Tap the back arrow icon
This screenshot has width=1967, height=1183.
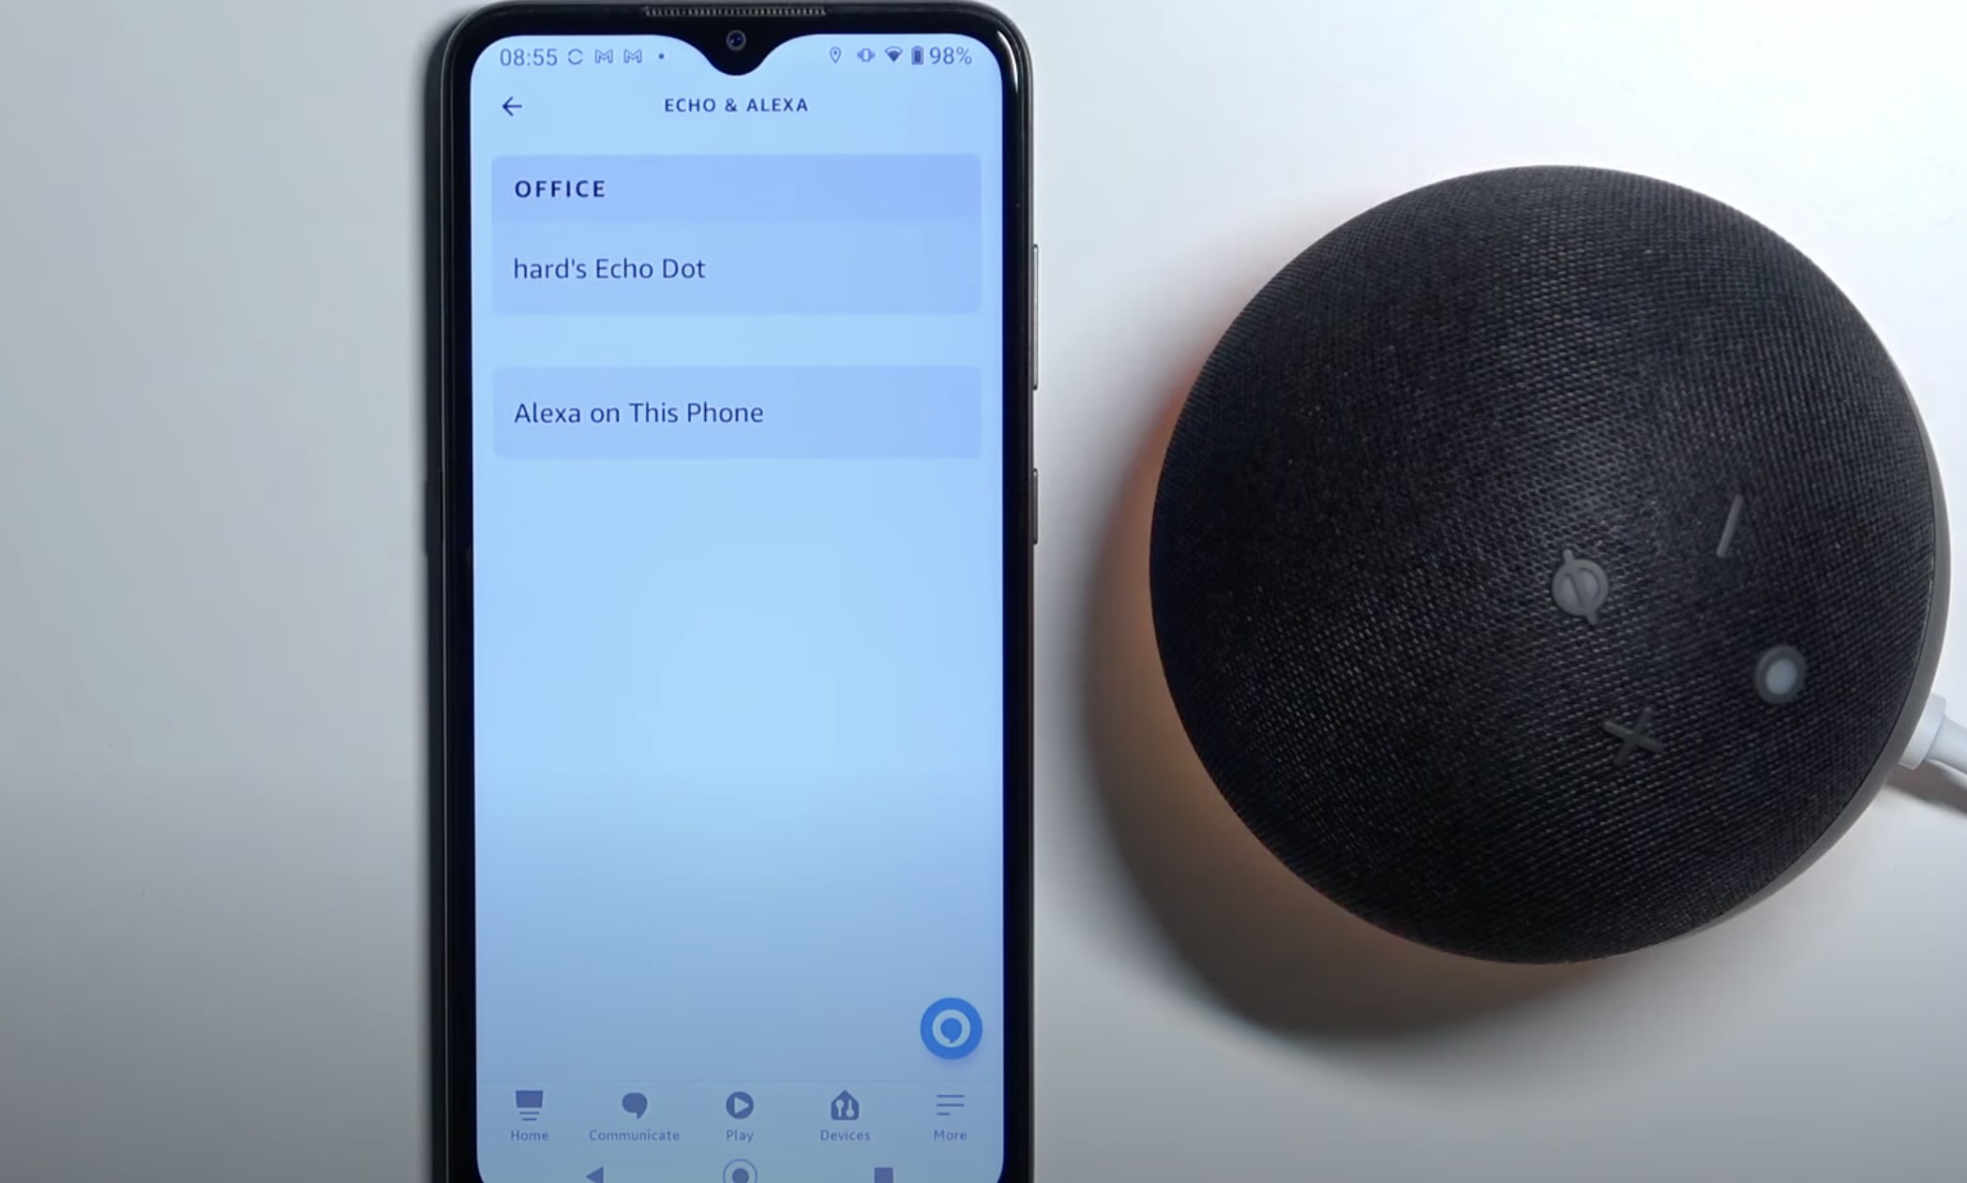(511, 104)
